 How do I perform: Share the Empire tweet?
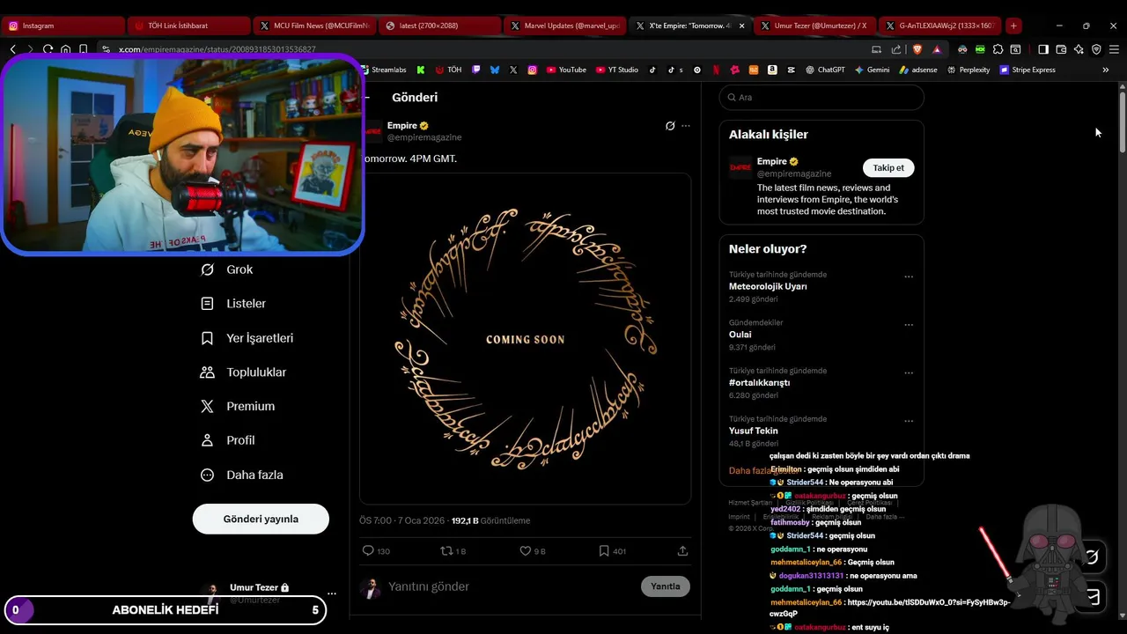(x=682, y=551)
